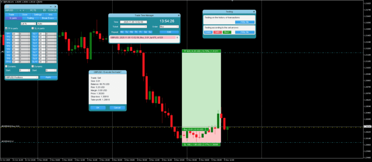Viewport: 372px width, 162px height.
Task: Click Add in Trade Time Manager
Action: coord(169,32)
